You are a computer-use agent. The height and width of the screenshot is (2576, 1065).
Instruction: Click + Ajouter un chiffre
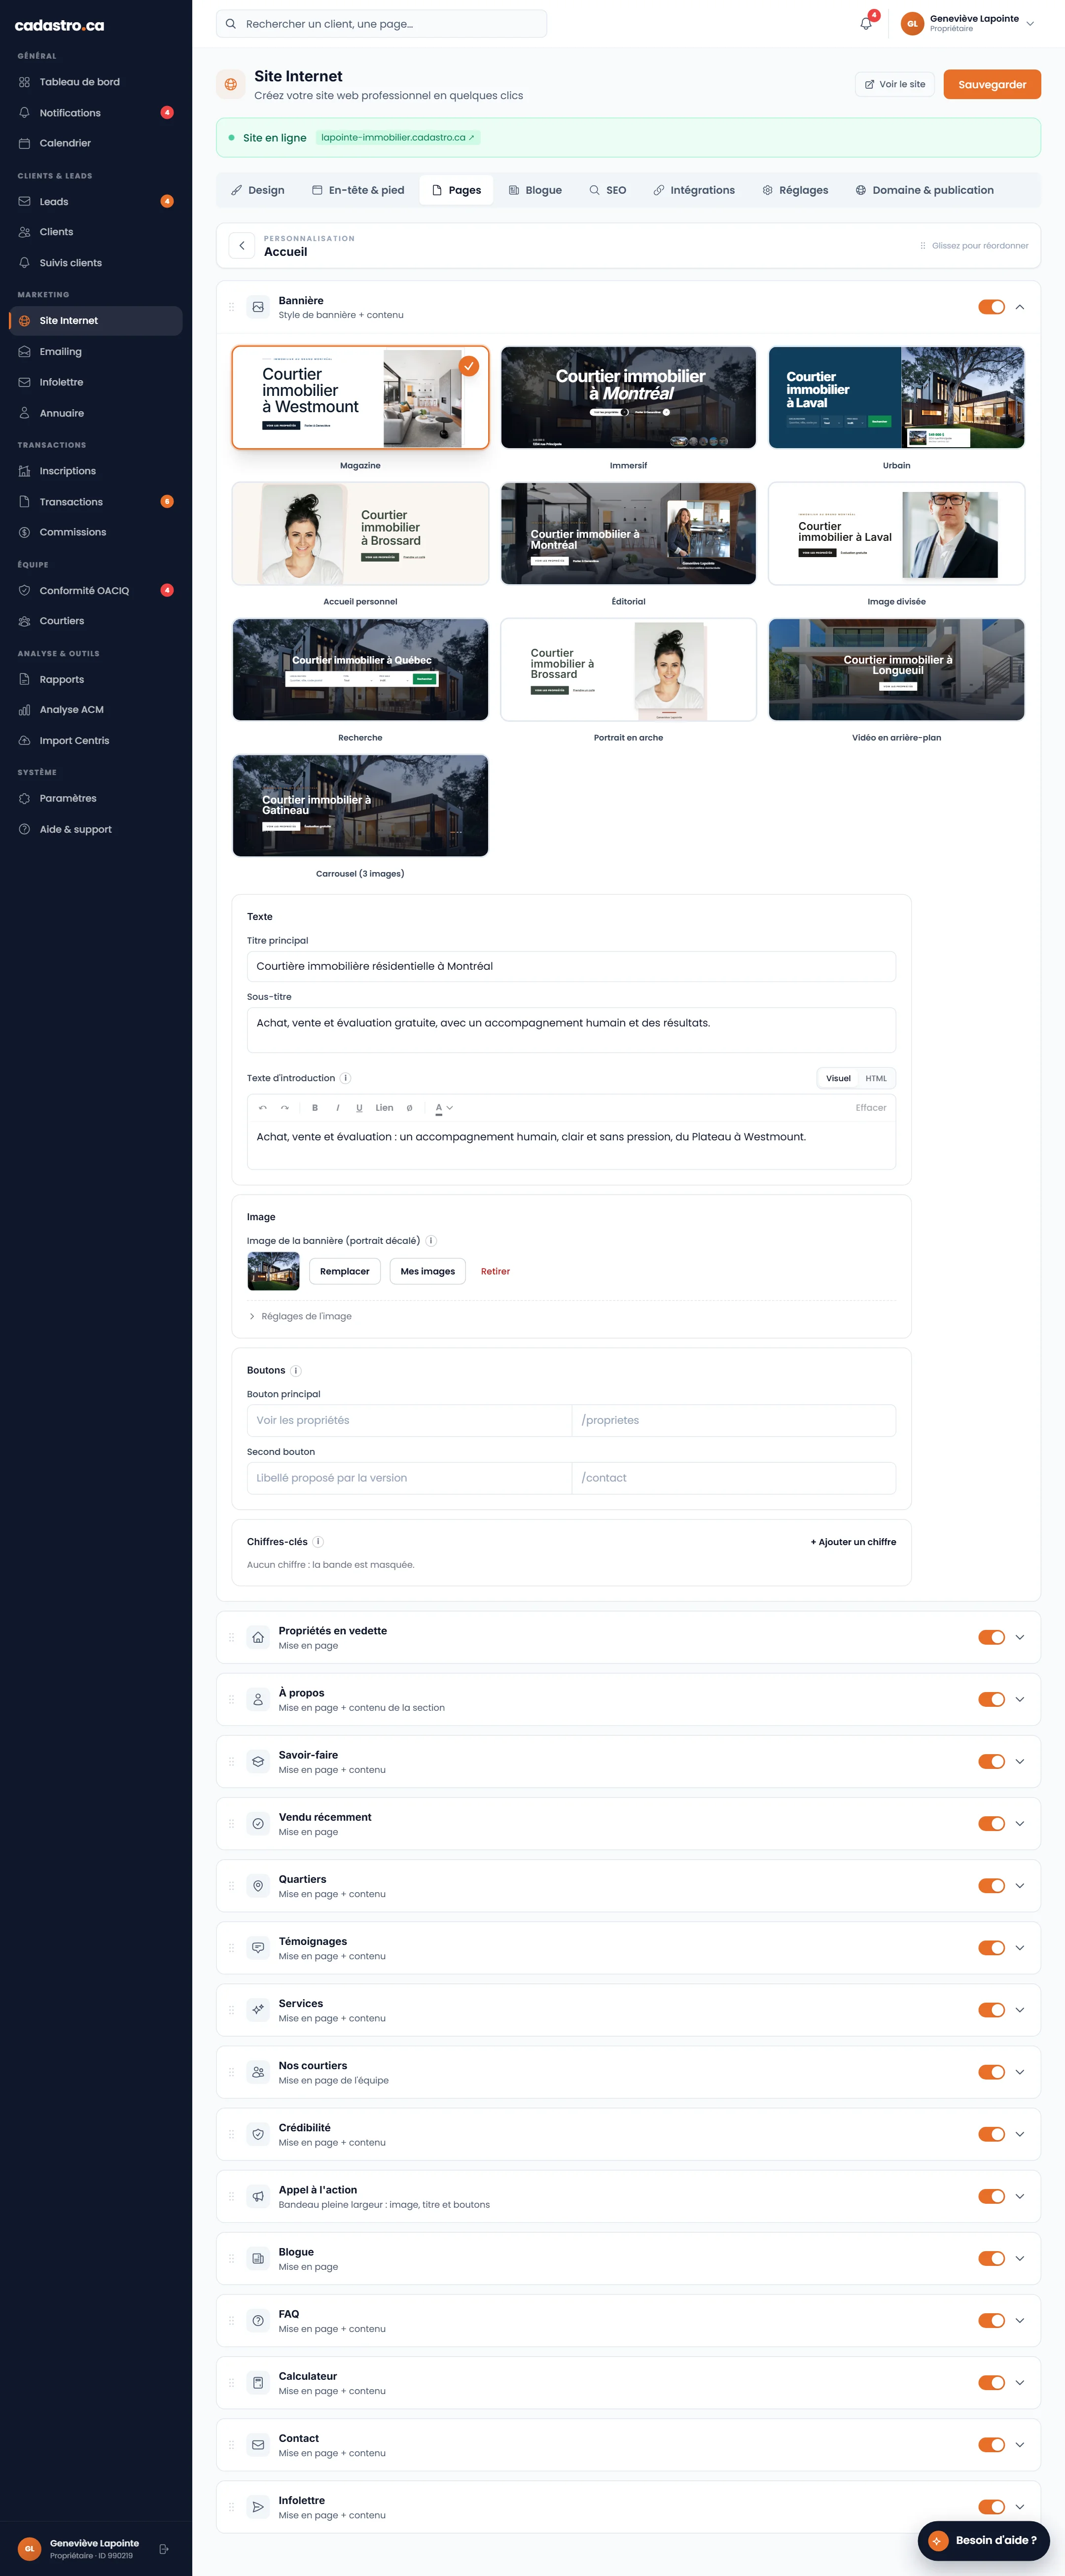853,1542
